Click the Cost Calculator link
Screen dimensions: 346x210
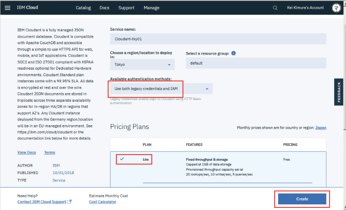click(x=103, y=202)
